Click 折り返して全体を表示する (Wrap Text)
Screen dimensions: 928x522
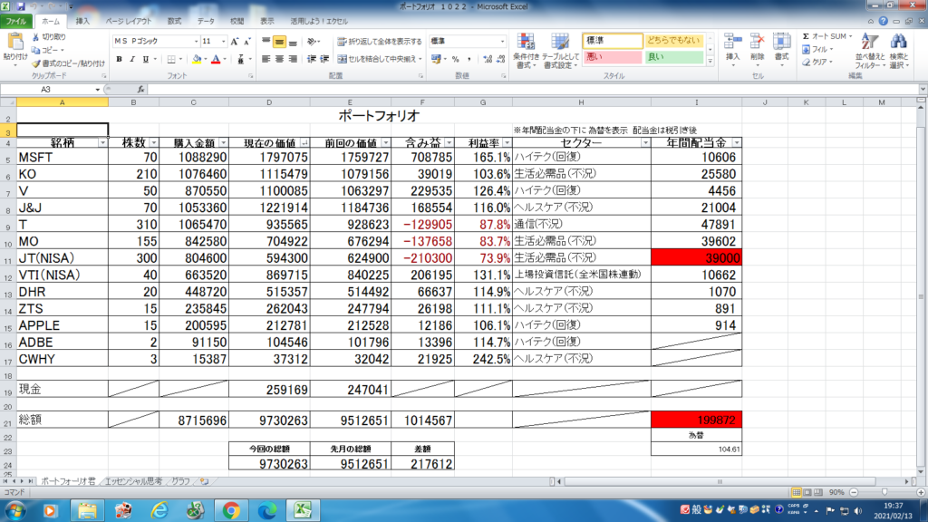coord(380,42)
